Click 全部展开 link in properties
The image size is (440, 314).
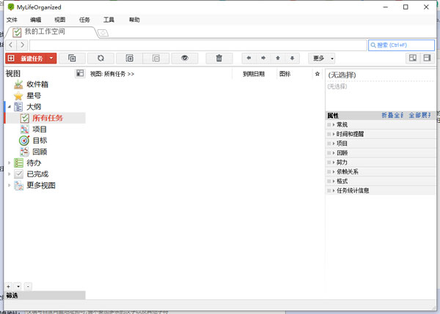(x=419, y=115)
